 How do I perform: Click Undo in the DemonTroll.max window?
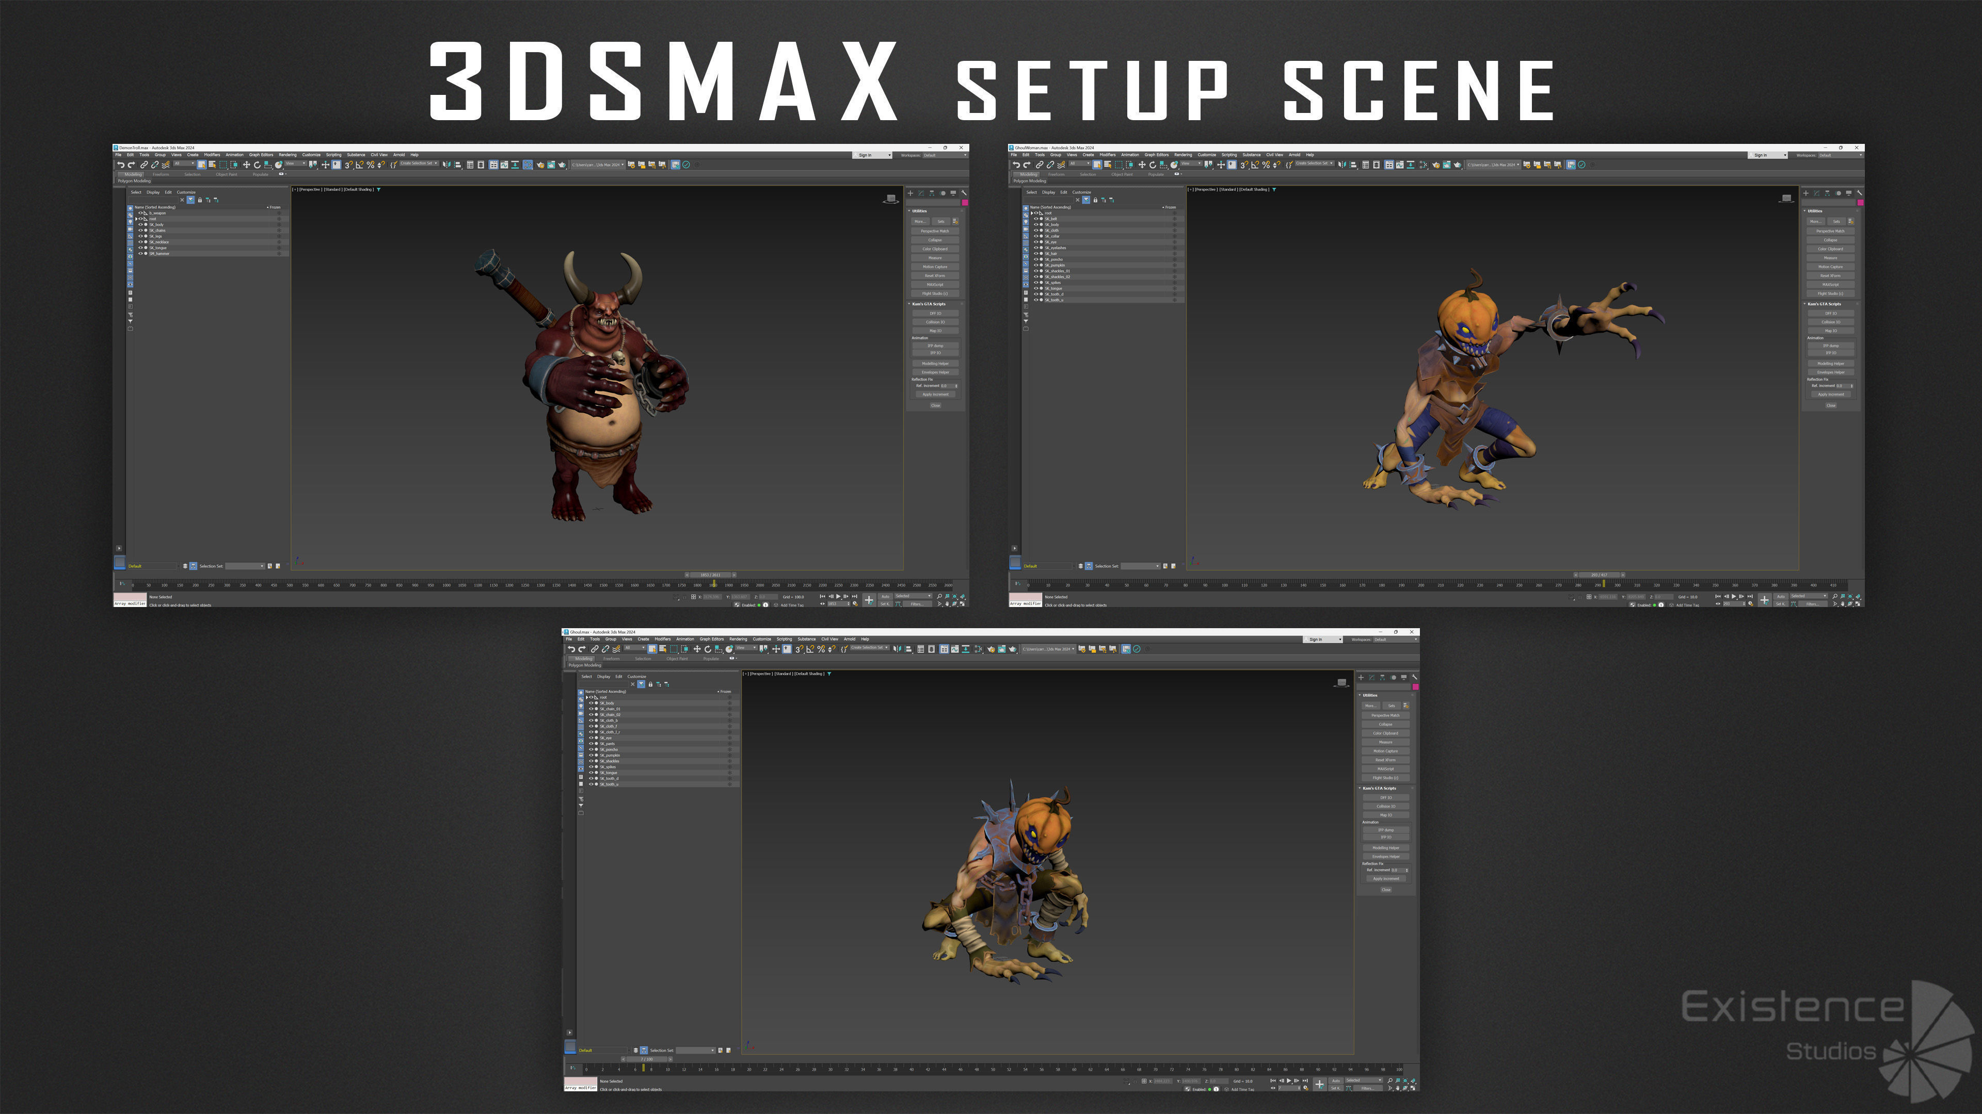121,165
